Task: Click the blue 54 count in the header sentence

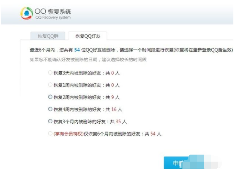Action: 77,50
